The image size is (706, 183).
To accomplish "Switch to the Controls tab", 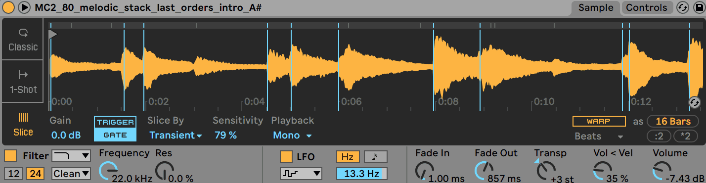I will [x=646, y=7].
